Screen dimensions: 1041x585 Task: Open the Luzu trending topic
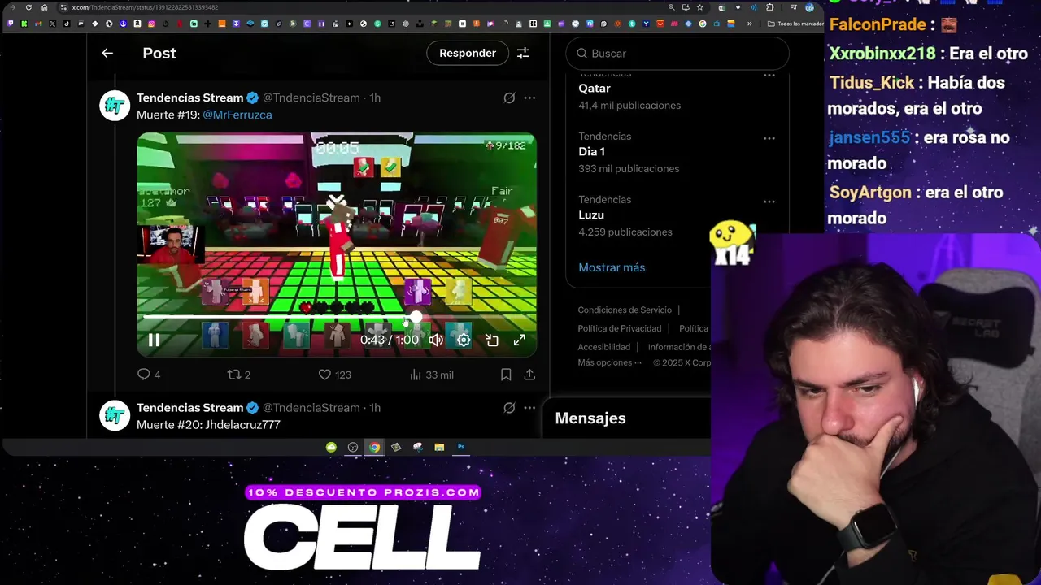pos(591,214)
